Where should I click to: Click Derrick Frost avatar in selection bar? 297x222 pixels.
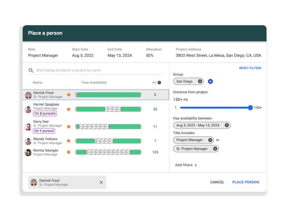tap(34, 183)
